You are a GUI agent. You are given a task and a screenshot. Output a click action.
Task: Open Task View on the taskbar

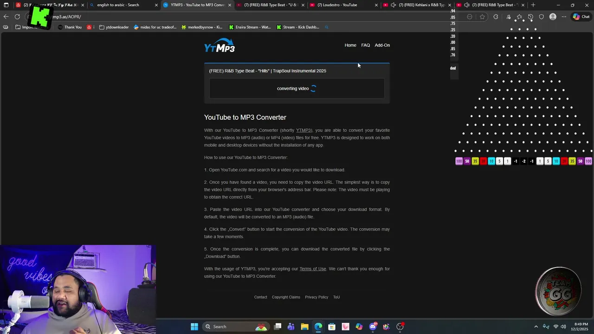[278, 327]
